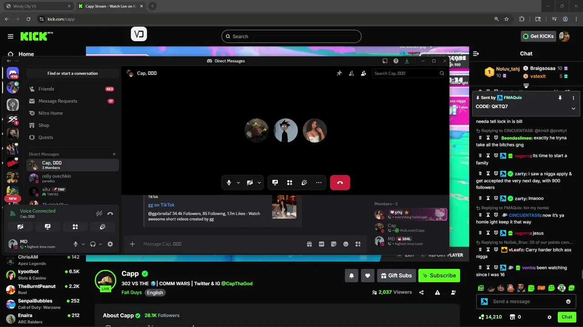The height and width of the screenshot is (327, 583).
Task: Send message with green Chat button
Action: point(567,317)
